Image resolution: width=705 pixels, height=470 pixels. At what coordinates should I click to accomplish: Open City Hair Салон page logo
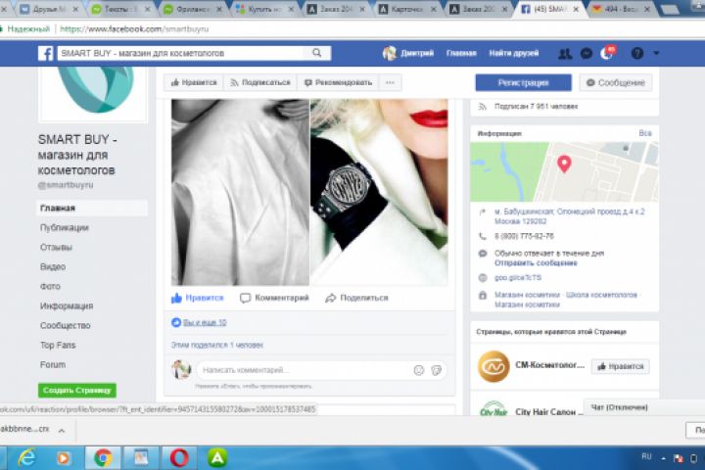pos(493,409)
